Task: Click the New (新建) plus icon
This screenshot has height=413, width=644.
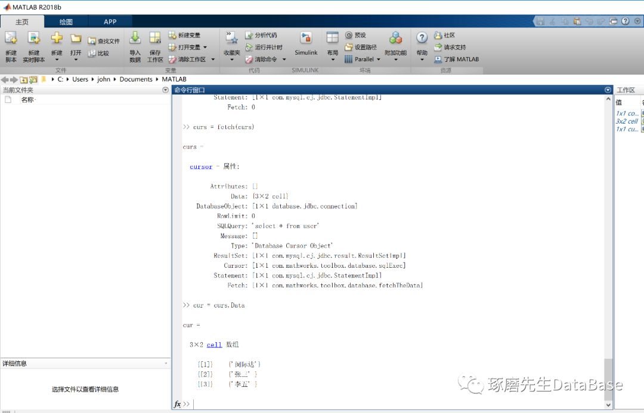Action: [x=57, y=38]
